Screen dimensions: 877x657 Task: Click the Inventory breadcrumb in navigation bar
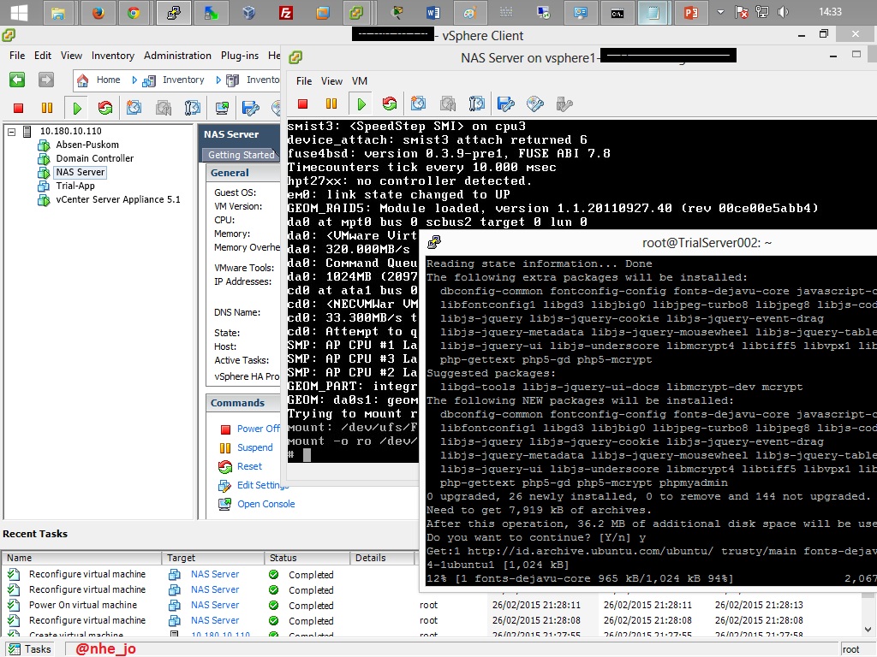click(x=183, y=80)
